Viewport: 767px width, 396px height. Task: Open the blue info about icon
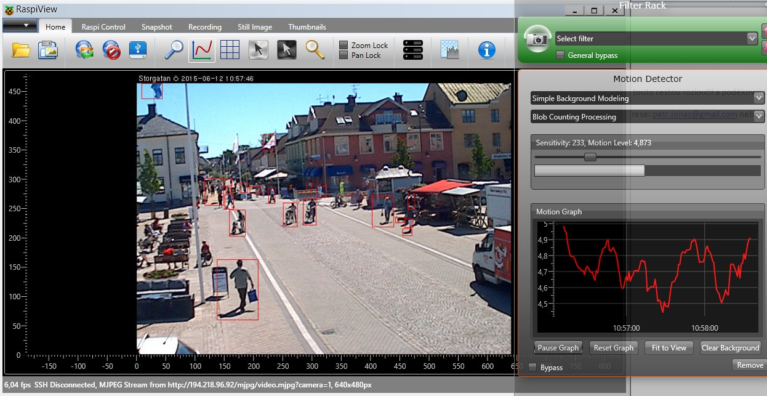(x=487, y=50)
